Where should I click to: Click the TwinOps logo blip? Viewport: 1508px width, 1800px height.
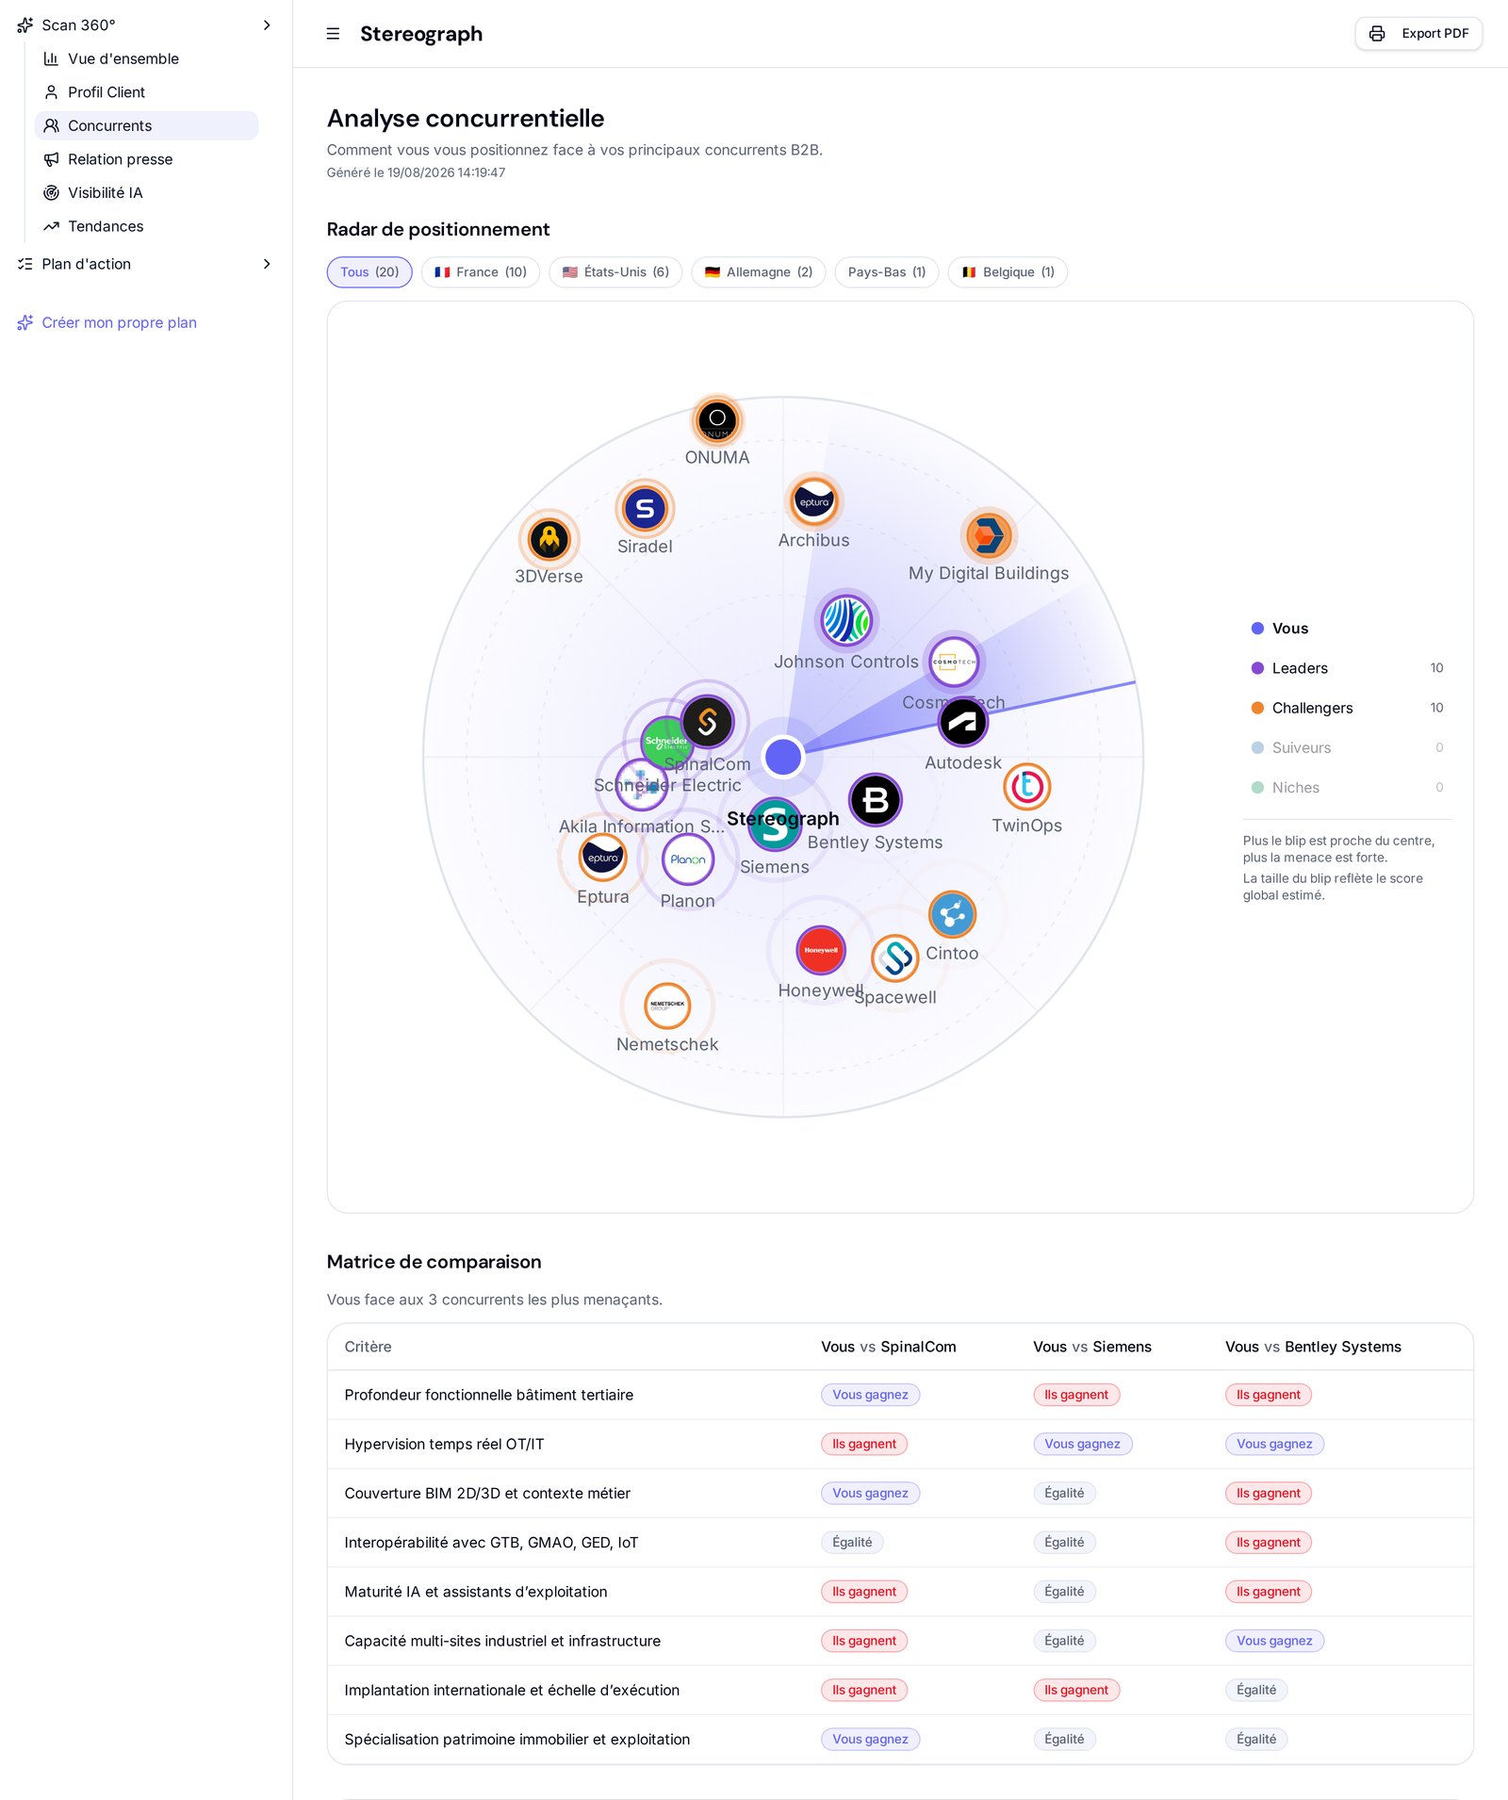pyautogui.click(x=1026, y=787)
